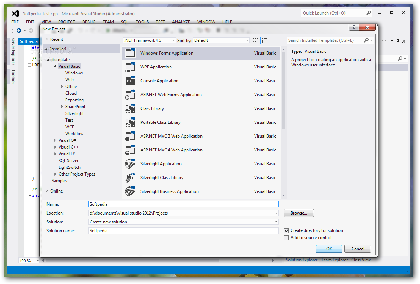The height and width of the screenshot is (284, 420).
Task: Click the Visual Studio logo icon
Action: 15,13
